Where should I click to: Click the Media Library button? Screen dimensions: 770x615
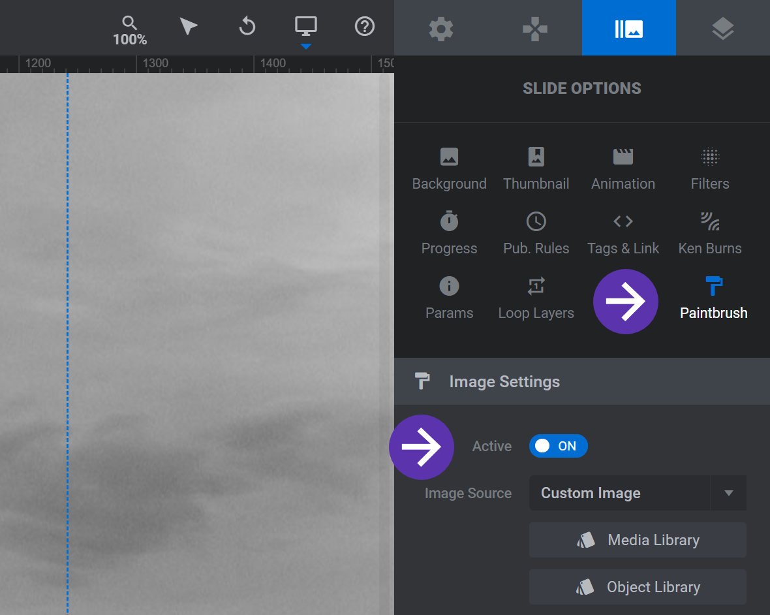pos(638,540)
